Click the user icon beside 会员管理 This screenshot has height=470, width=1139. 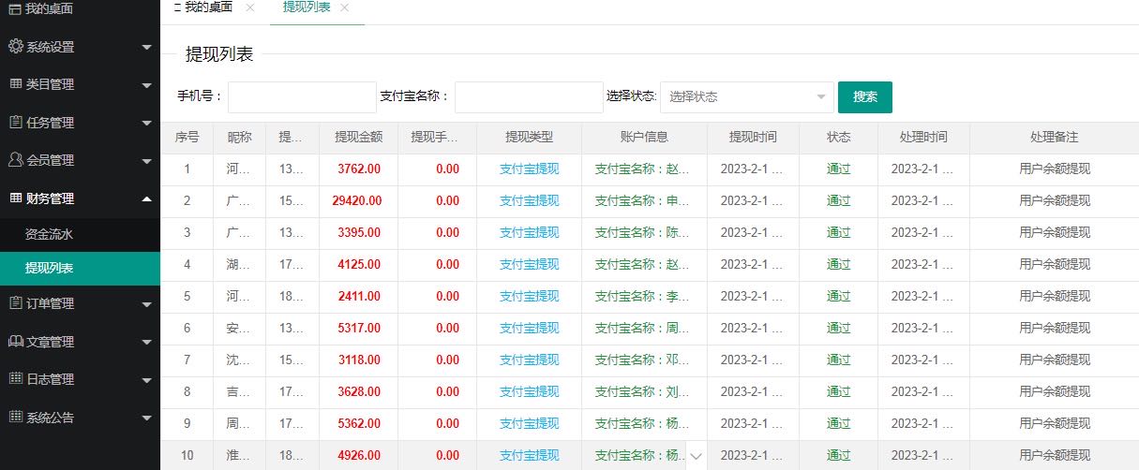pyautogui.click(x=15, y=160)
